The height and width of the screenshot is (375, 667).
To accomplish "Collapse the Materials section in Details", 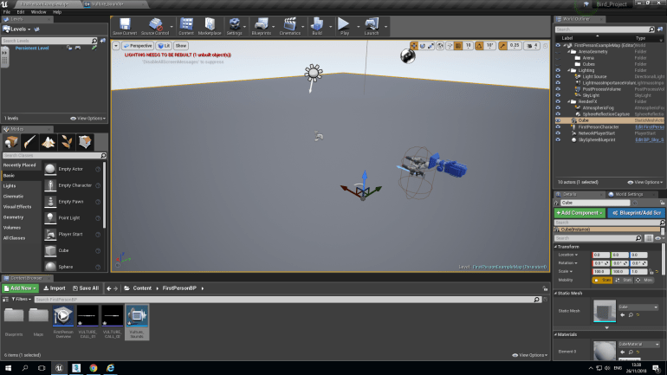I will 555,334.
